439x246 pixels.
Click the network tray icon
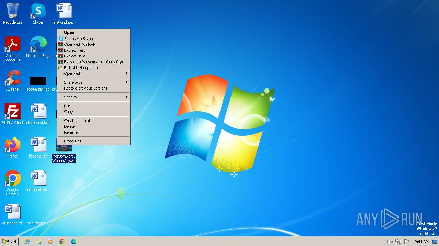coord(398,242)
